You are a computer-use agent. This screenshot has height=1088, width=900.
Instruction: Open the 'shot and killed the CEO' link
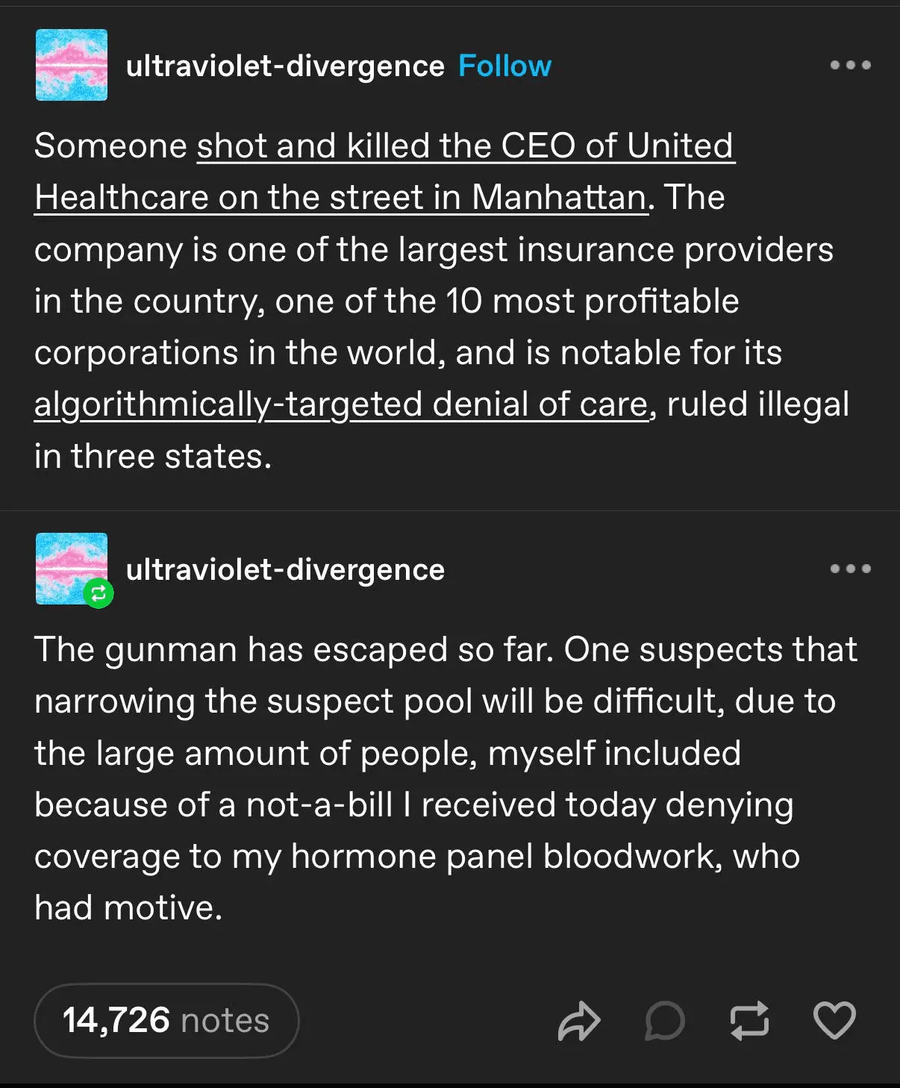[465, 146]
